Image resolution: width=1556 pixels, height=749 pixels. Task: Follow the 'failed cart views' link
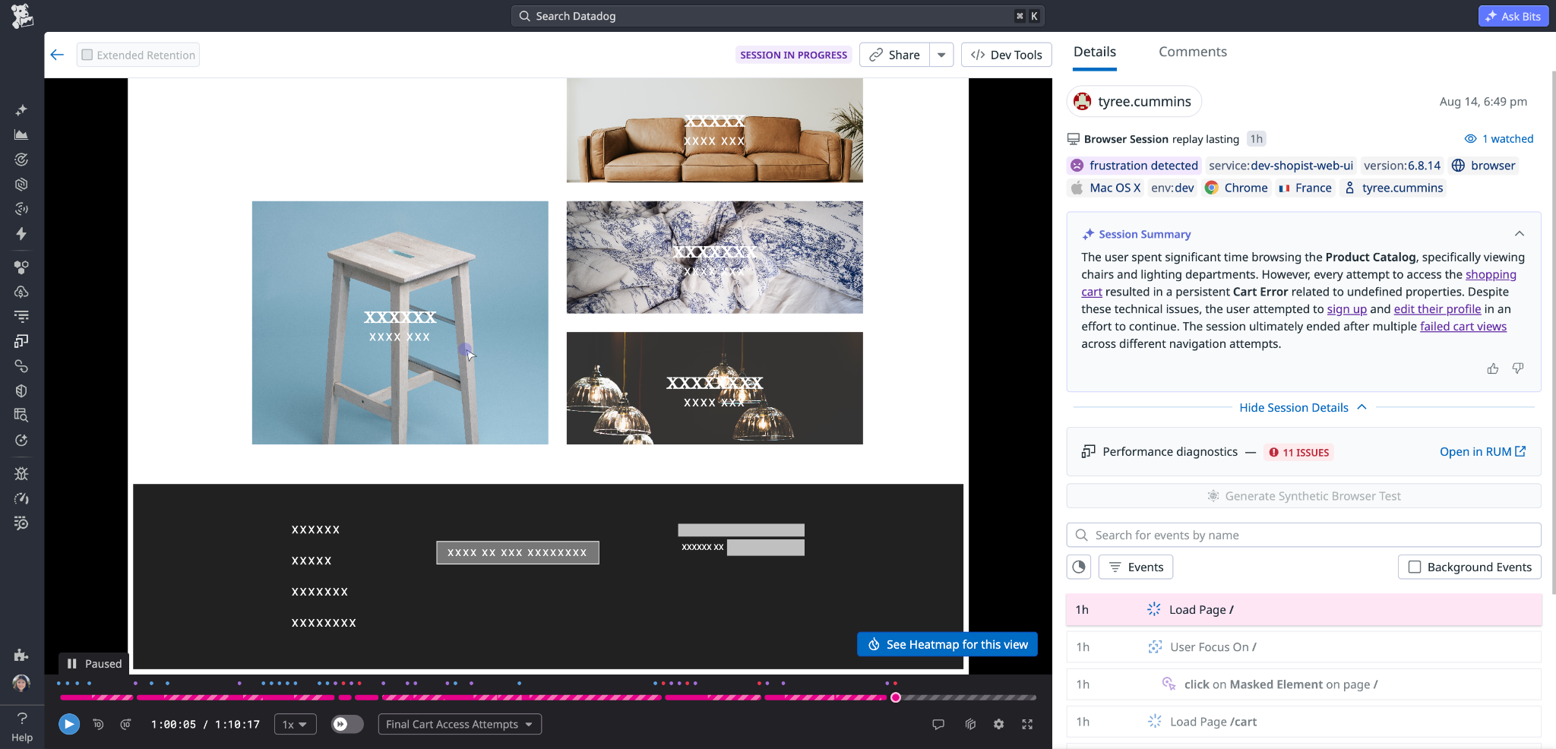1463,327
